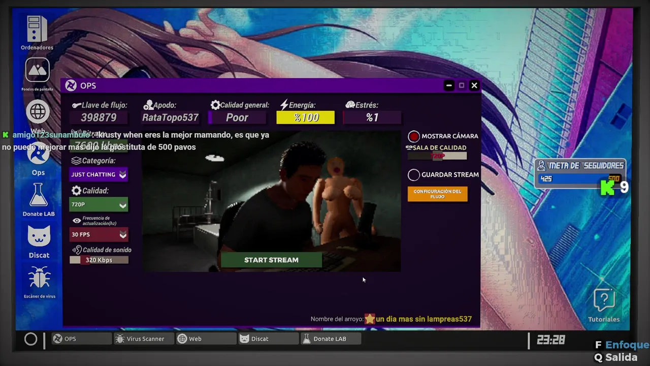Close the OPS window
The width and height of the screenshot is (650, 366).
click(x=474, y=85)
